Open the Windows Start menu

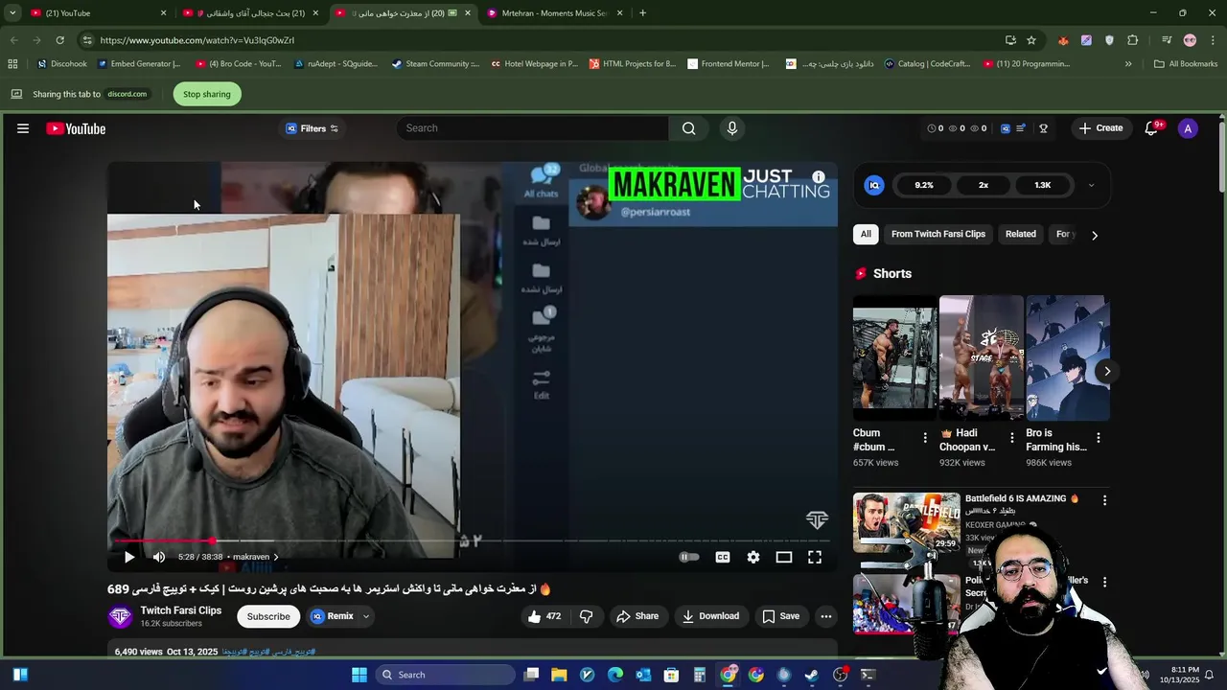click(359, 675)
